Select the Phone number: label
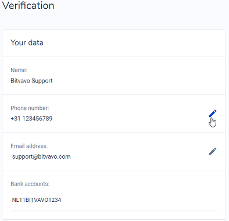 click(x=30, y=108)
